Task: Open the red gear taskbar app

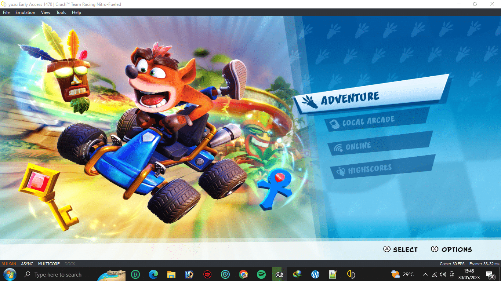Action: (207, 274)
